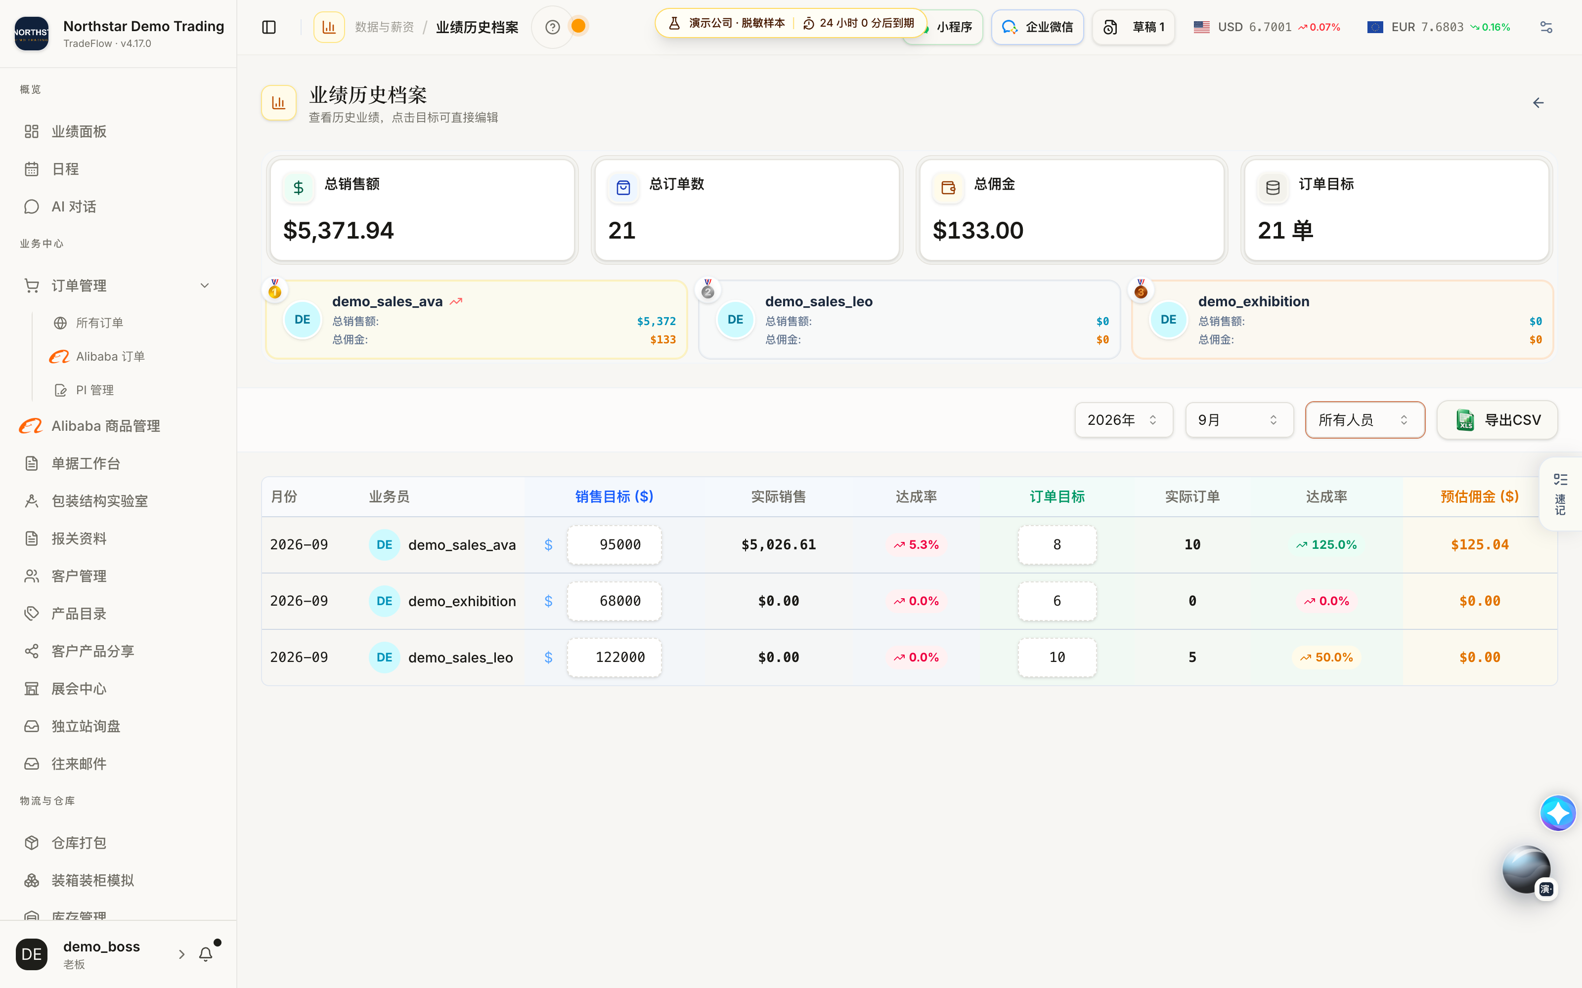Screen dimensions: 1582x988
Task: Click the 数据与薪资 breadcrumb
Action: point(385,28)
